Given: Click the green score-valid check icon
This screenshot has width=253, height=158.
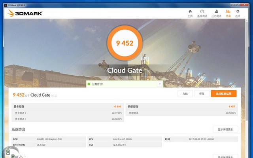Looking at the screenshot, I should (x=89, y=84).
